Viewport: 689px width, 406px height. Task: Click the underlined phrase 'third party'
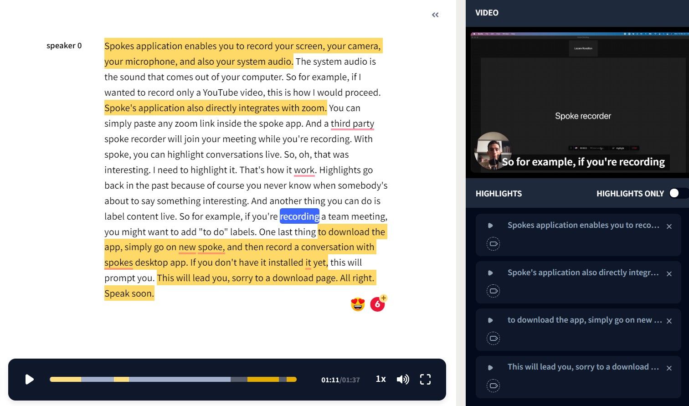click(352, 123)
